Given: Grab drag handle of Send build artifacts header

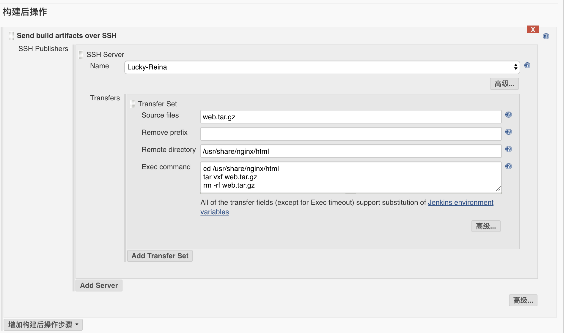Looking at the screenshot, I should point(12,36).
